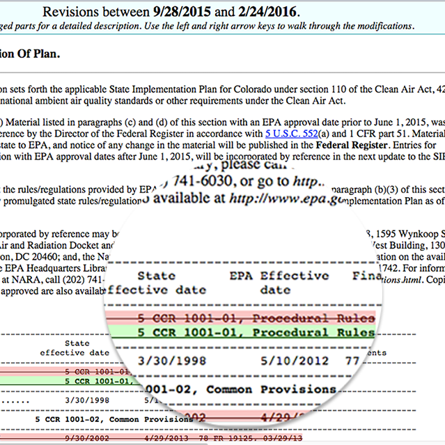
Task: Click the 3/30/1998 state effective date
Action: (x=87, y=400)
